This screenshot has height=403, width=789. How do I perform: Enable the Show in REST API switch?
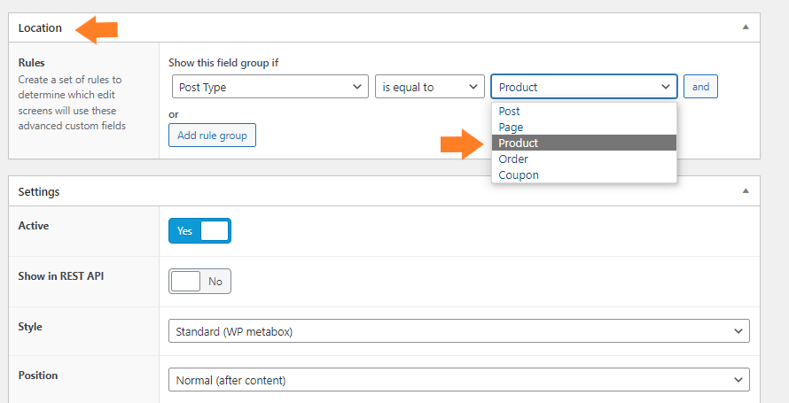[x=199, y=282]
